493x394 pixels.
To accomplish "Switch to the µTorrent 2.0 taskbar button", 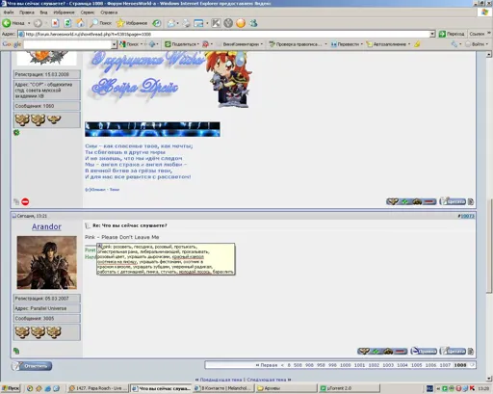I will (x=350, y=388).
